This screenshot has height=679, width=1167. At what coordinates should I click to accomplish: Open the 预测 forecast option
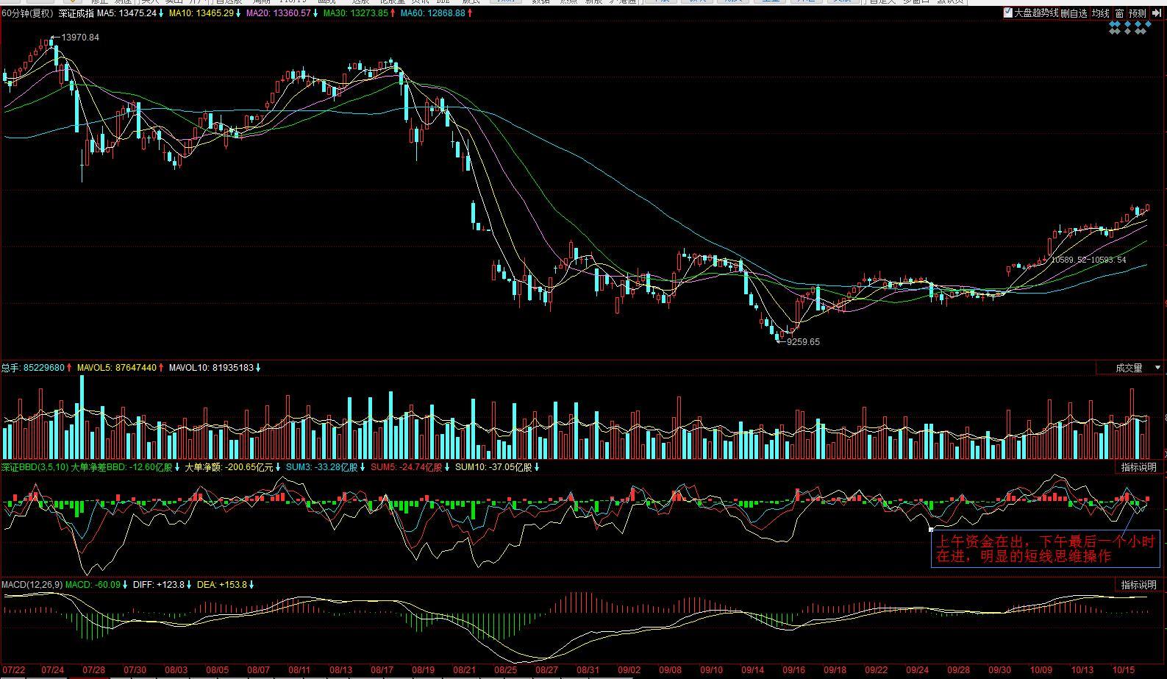(1137, 13)
